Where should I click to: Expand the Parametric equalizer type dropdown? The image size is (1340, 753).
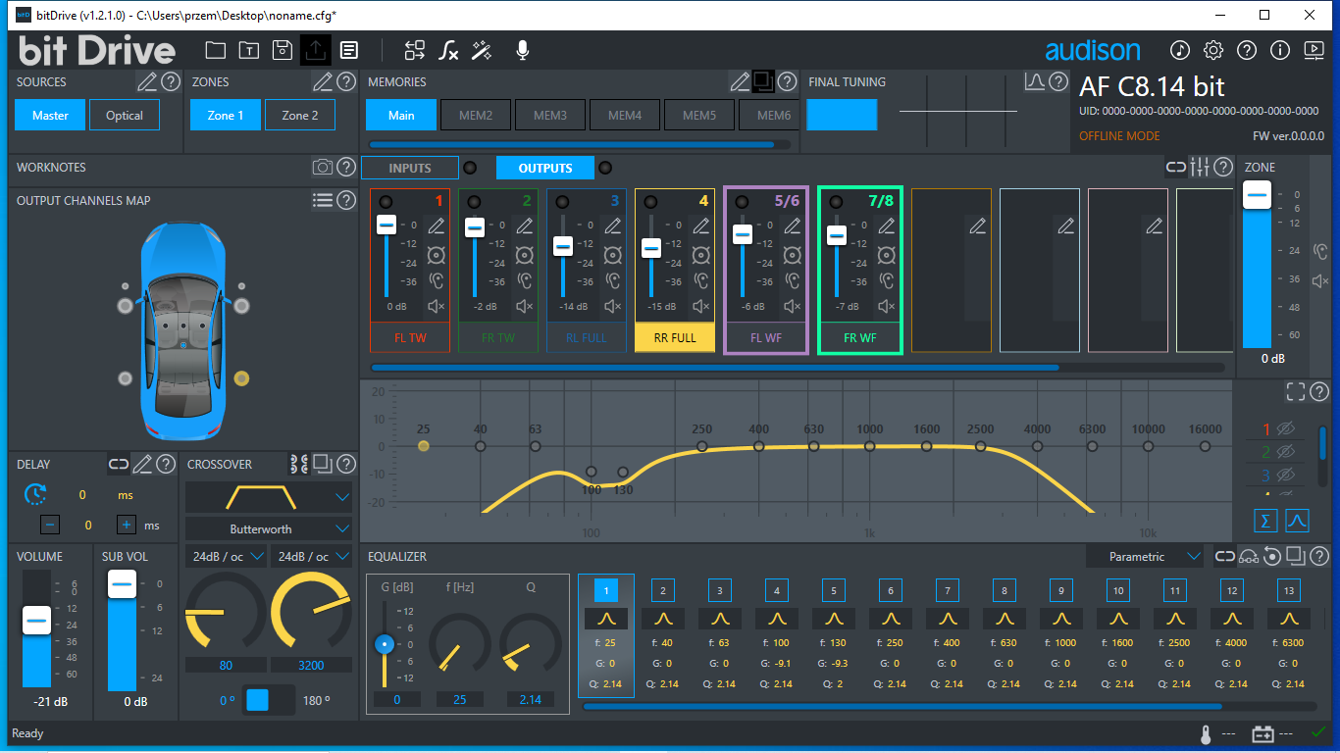click(1145, 557)
